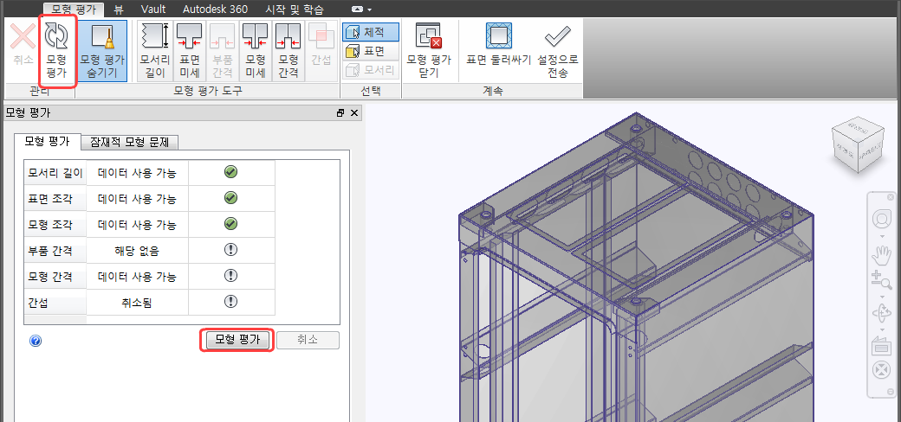This screenshot has height=422, width=901.
Task: Select the 부품 간격 tool
Action: click(223, 50)
